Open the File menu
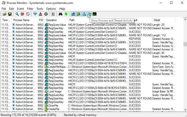 pyautogui.click(x=4, y=9)
